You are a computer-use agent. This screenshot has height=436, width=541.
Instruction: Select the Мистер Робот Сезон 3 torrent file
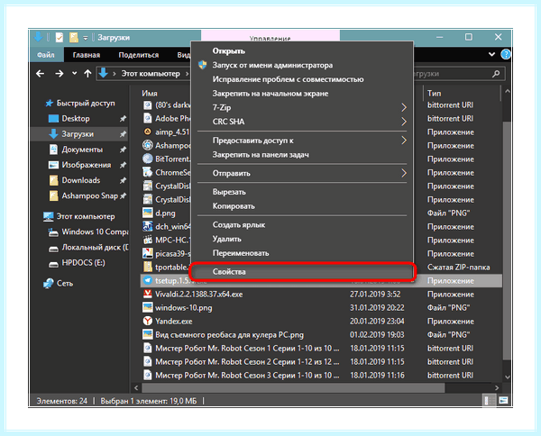point(247,375)
